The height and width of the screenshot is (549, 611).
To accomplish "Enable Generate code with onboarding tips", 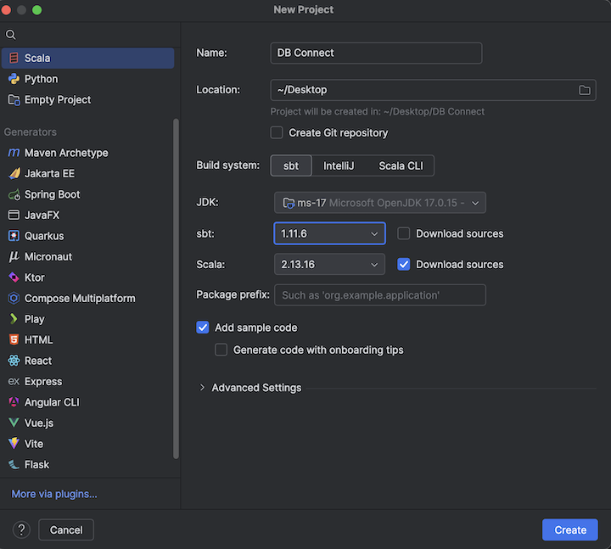I will [x=221, y=350].
